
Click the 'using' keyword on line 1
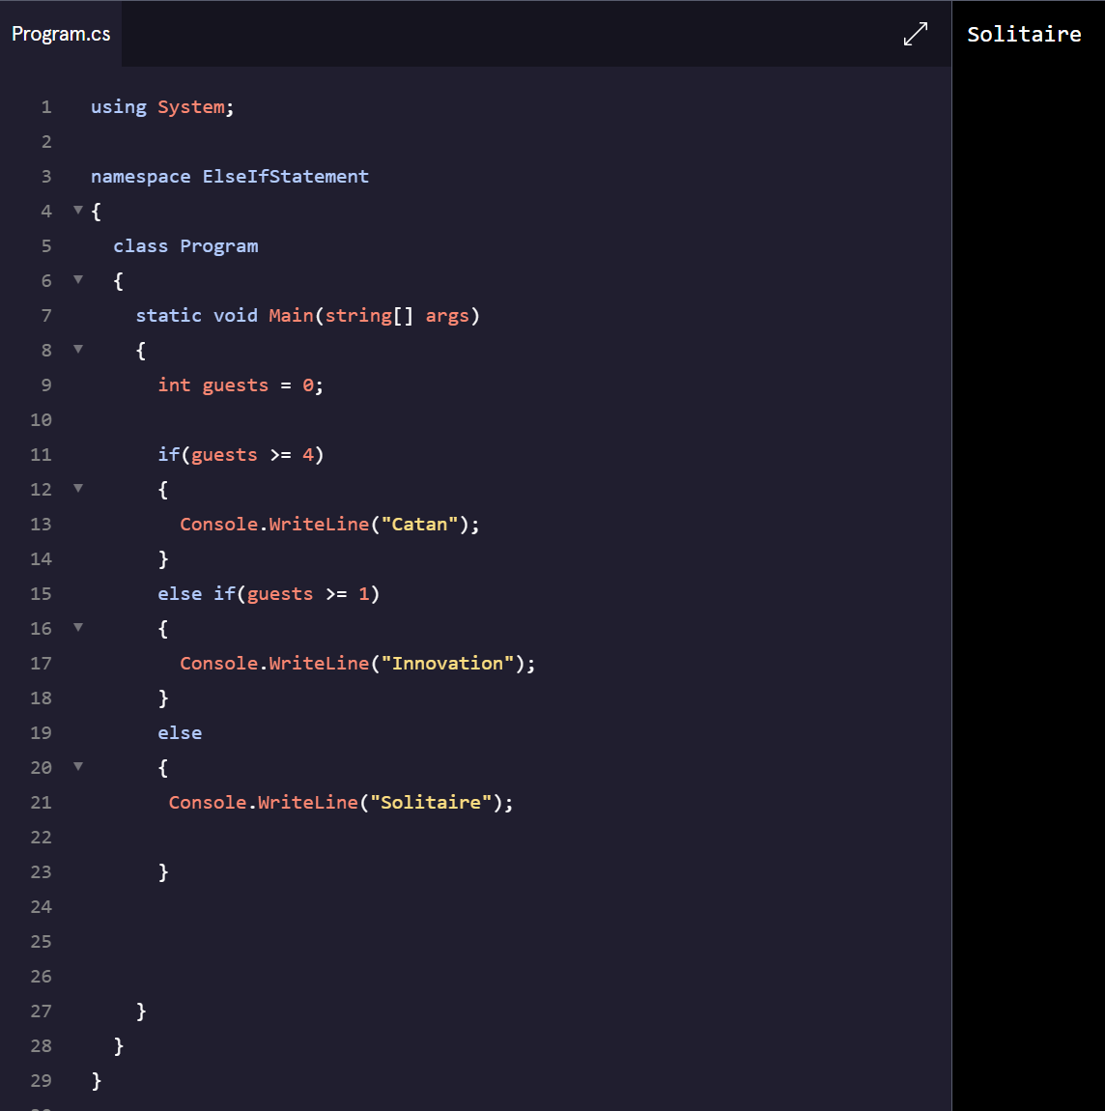tap(118, 107)
